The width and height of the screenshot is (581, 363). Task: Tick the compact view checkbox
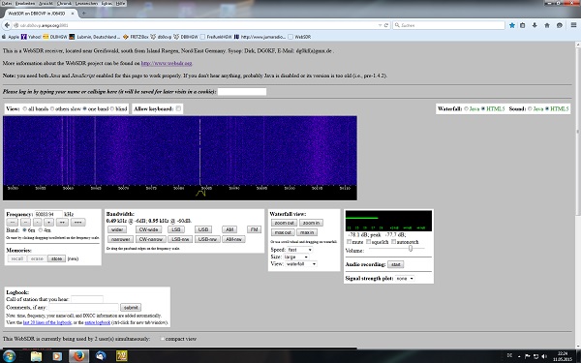click(x=162, y=339)
